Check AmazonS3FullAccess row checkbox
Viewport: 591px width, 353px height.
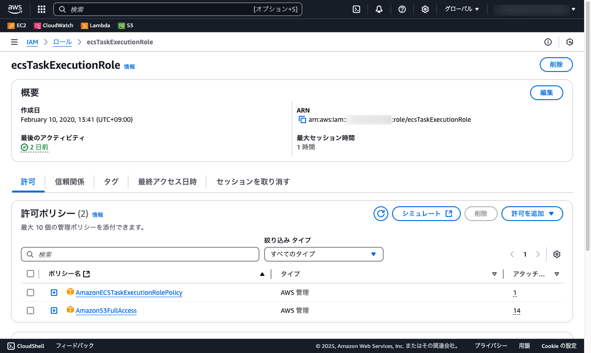tap(30, 311)
